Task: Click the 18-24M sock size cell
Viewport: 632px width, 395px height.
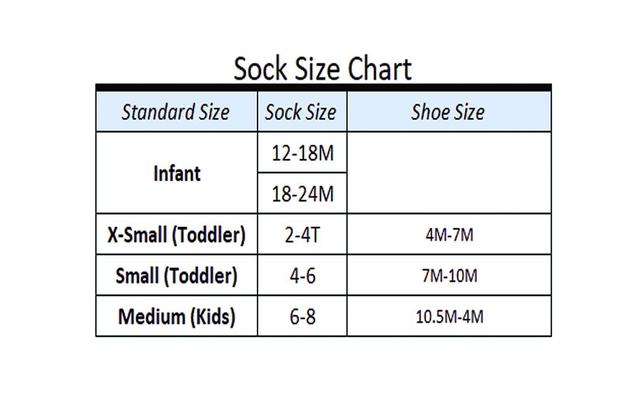Action: tap(302, 193)
